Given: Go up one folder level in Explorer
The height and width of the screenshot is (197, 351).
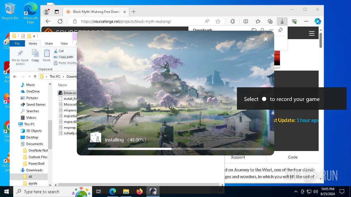Looking at the screenshot, I should tap(35, 77).
